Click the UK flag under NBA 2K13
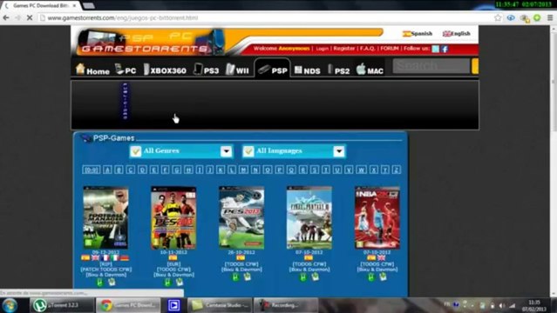The height and width of the screenshot is (313, 557). click(x=381, y=257)
